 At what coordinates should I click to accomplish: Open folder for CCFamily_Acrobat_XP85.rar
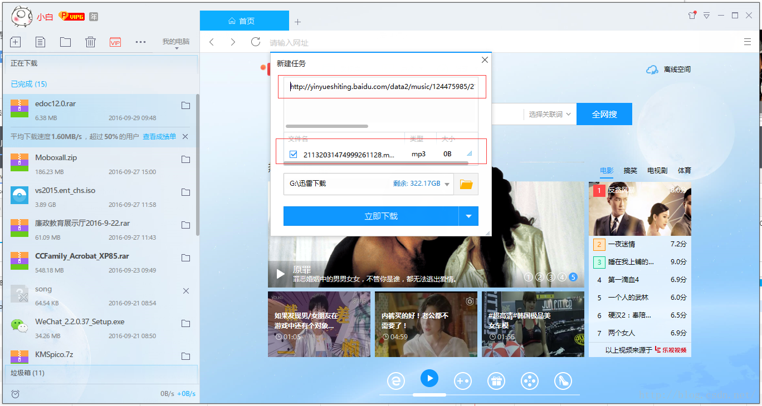[x=186, y=258]
